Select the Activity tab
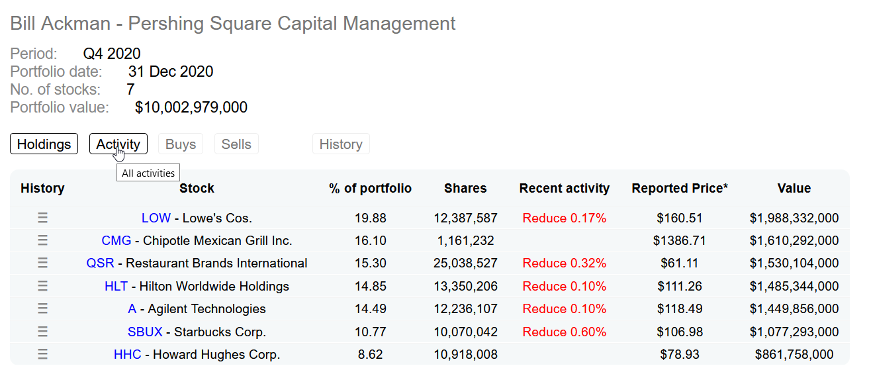Viewport: 869px width, 374px height. [x=118, y=144]
